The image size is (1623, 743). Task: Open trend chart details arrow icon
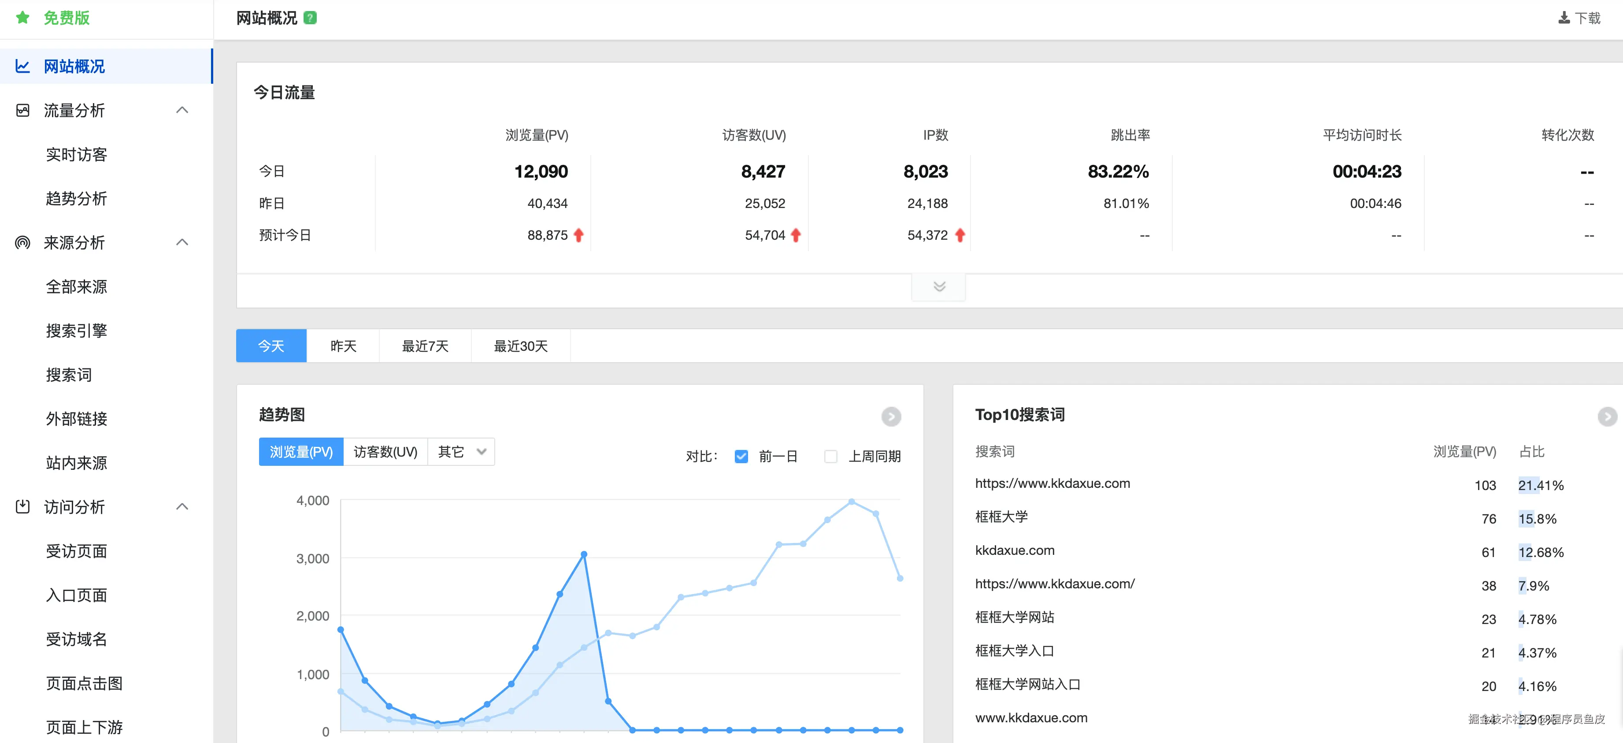[891, 416]
